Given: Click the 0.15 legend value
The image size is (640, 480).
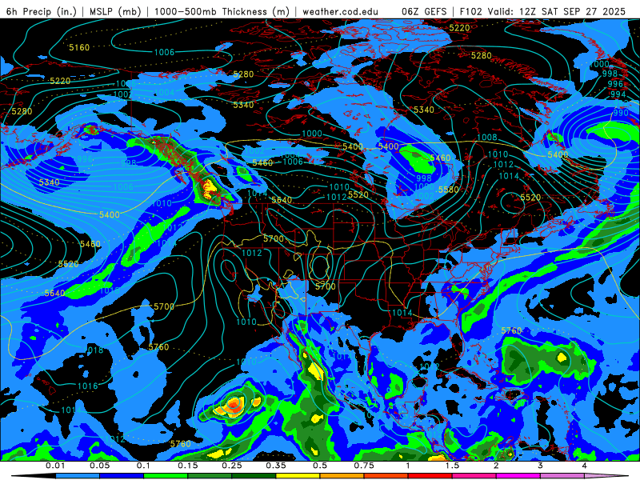Looking at the screenshot, I should click(188, 466).
